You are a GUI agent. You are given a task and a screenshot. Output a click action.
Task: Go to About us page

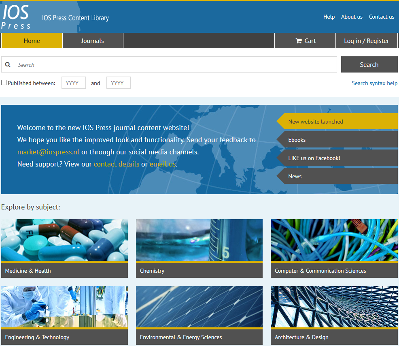(x=352, y=17)
